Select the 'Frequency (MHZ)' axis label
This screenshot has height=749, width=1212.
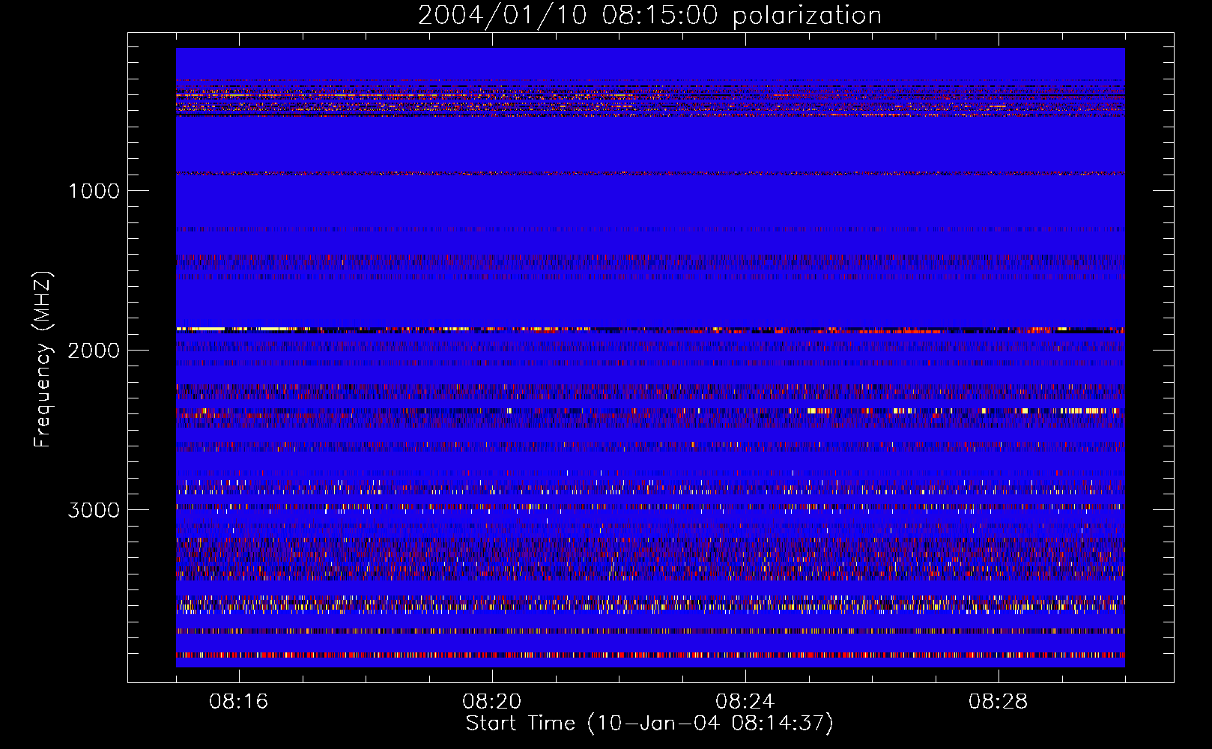pyautogui.click(x=43, y=360)
